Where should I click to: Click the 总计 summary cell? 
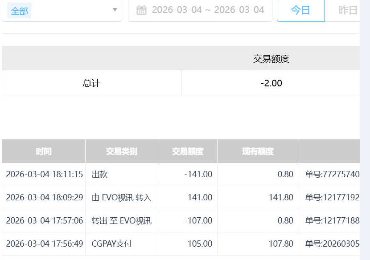(x=91, y=83)
